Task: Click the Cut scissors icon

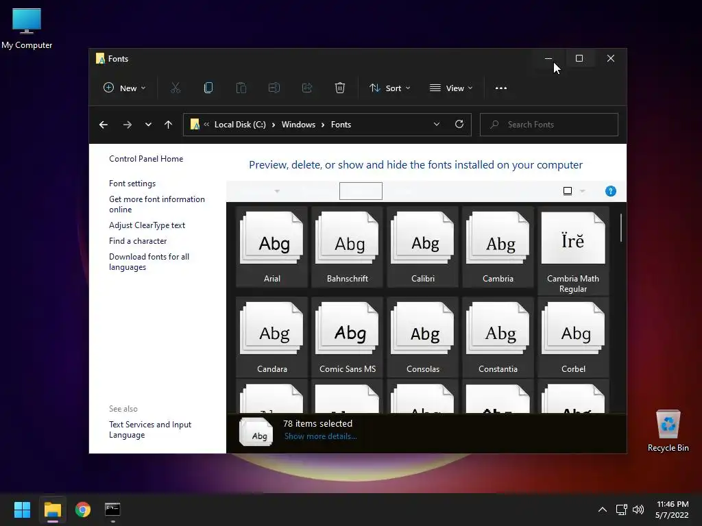Action: 175,88
